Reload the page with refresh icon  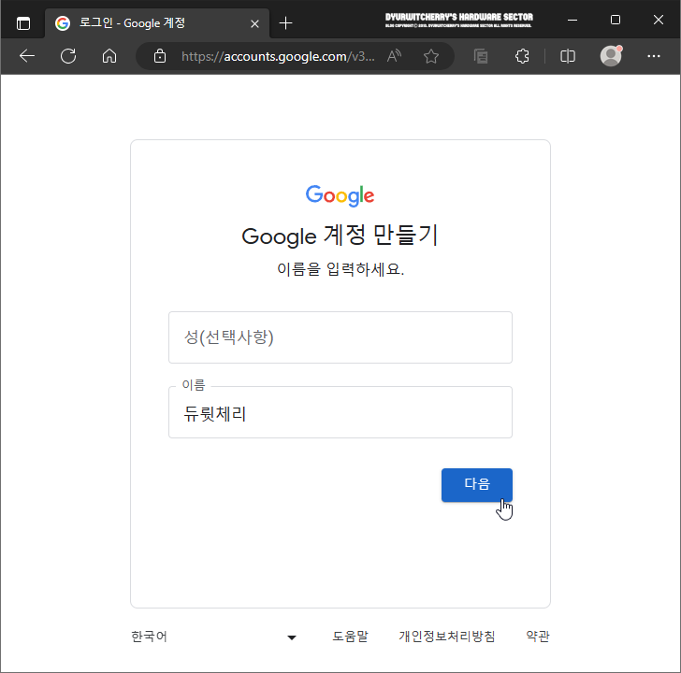point(68,56)
